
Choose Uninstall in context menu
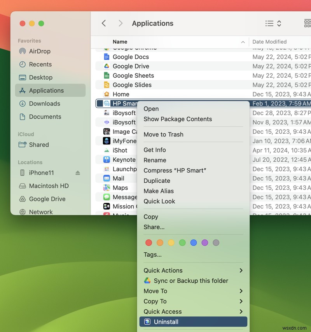(193, 322)
